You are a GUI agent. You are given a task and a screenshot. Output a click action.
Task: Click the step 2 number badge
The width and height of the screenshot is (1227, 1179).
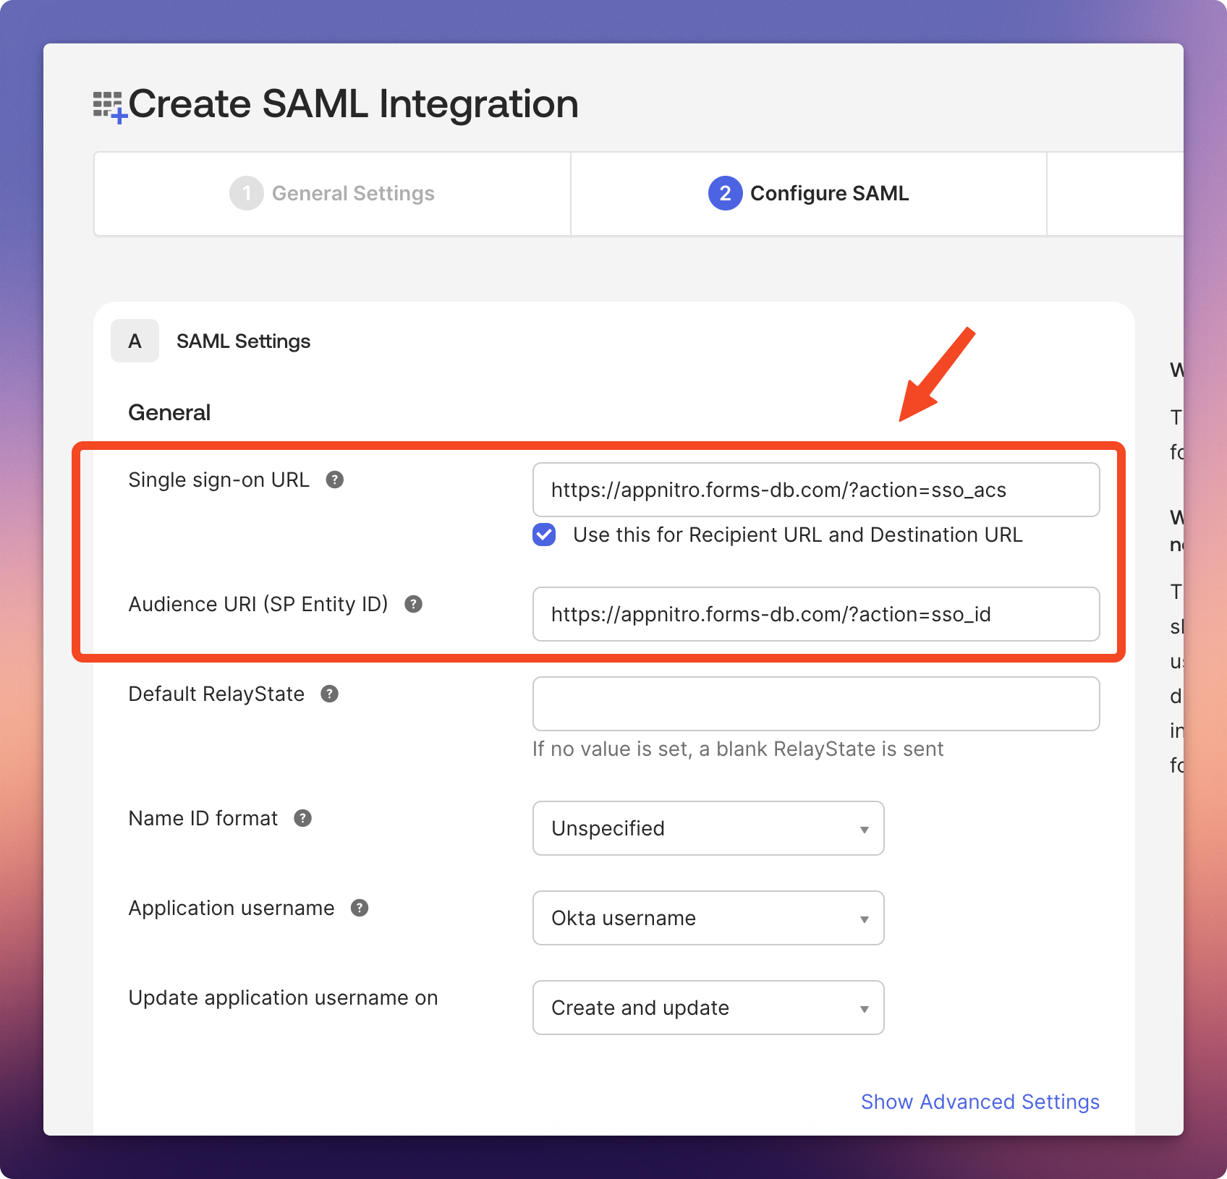point(725,193)
